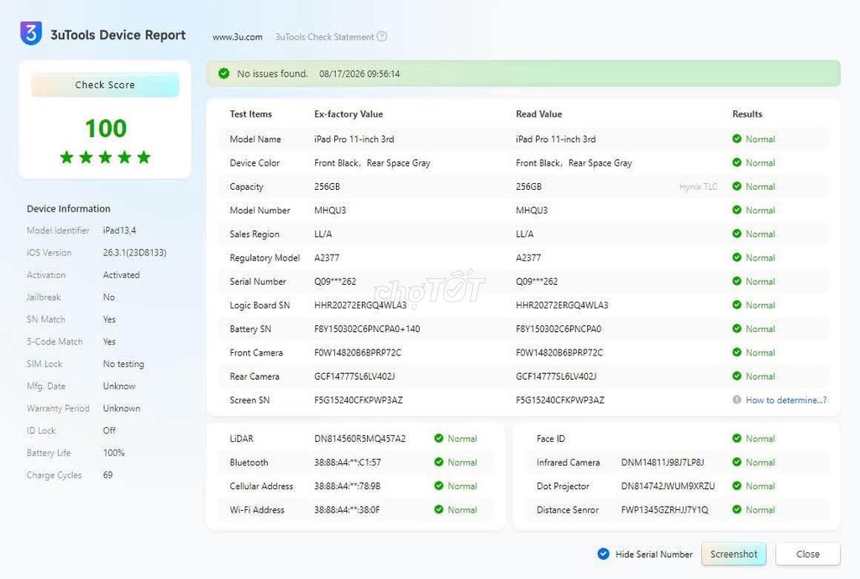The image size is (860, 579).
Task: Click ex-factory Regulatory Model A2377
Action: tap(327, 258)
